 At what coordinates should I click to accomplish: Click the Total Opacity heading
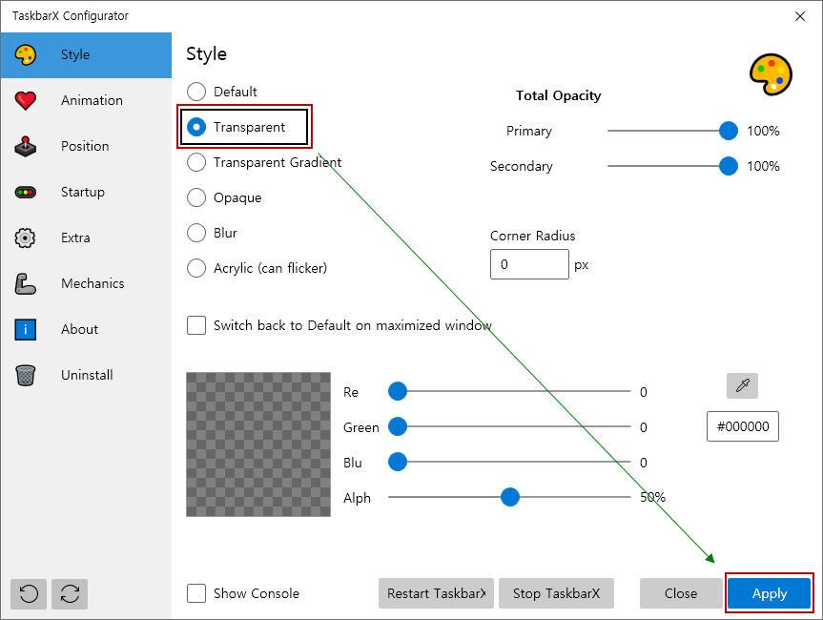point(558,96)
